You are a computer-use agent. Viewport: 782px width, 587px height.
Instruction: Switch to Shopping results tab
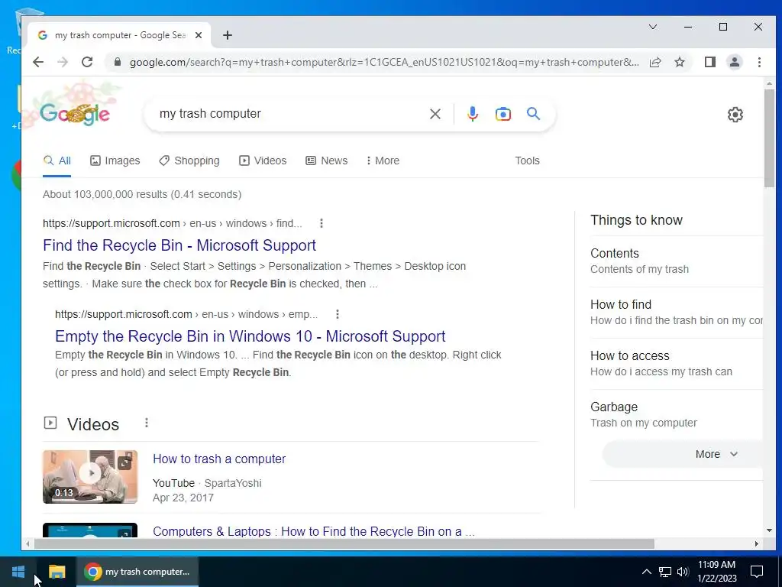(189, 161)
